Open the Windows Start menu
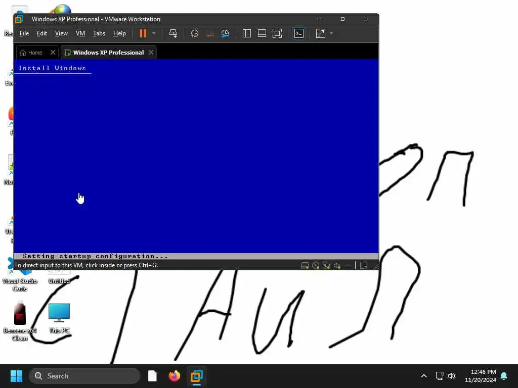518x388 pixels. [16, 376]
